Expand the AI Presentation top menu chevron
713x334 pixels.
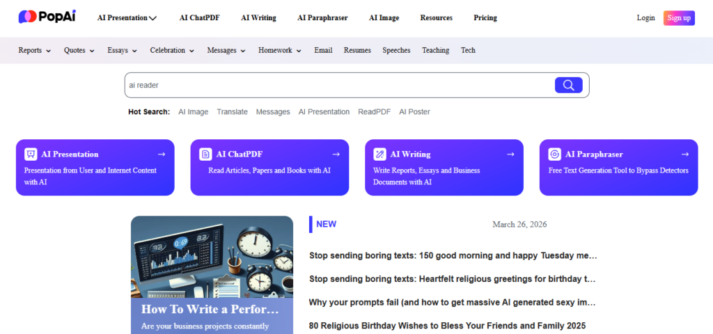pos(152,18)
